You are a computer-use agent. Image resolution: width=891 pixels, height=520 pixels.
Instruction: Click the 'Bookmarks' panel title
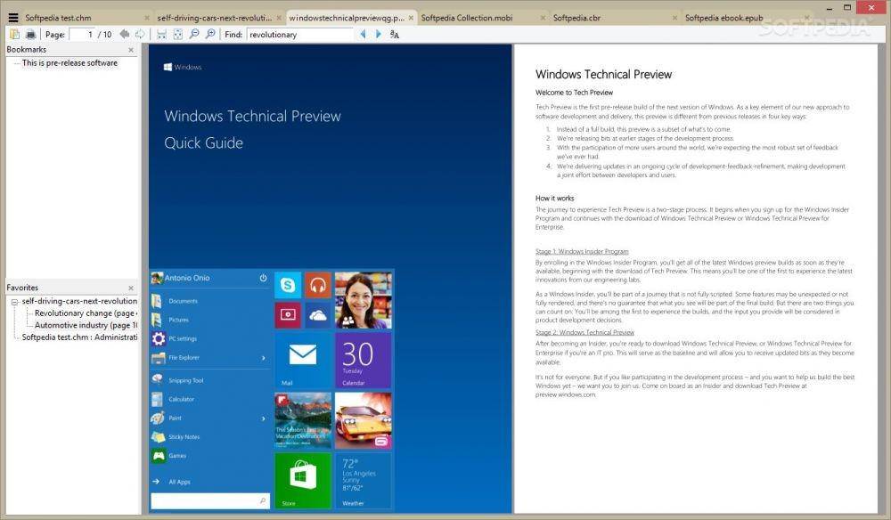[x=26, y=49]
